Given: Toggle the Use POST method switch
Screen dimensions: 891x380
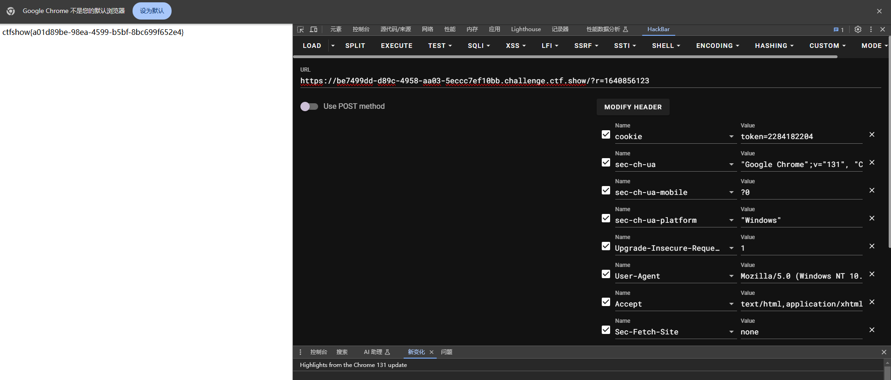Looking at the screenshot, I should 309,107.
